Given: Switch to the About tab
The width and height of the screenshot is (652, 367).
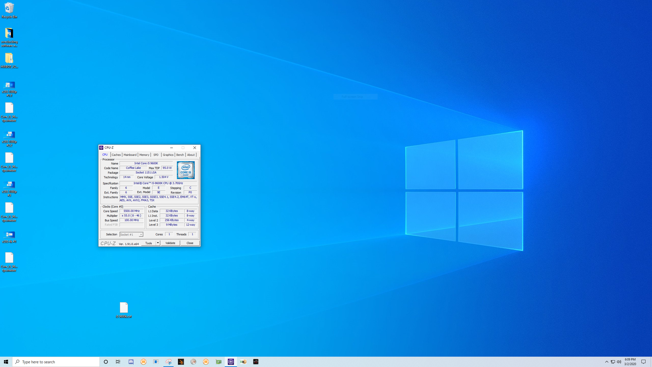Looking at the screenshot, I should [191, 155].
